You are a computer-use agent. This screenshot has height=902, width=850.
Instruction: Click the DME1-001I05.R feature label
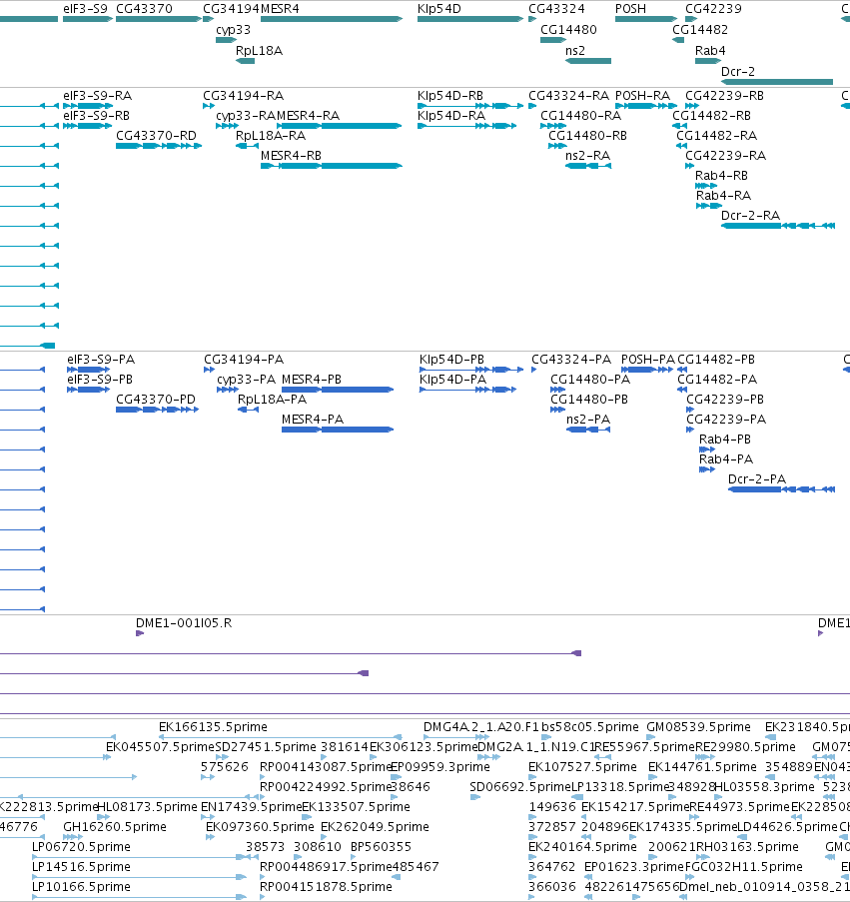point(184,623)
